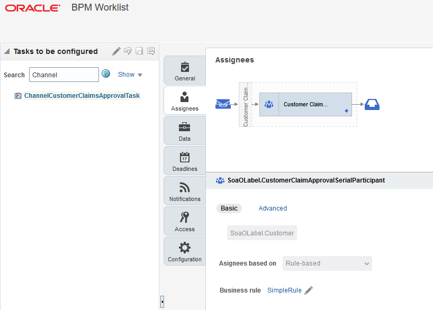Viewport: 433px width, 310px height.
Task: Select ChannelCustomerClaimsApprovalTask in task list
Action: click(x=82, y=96)
